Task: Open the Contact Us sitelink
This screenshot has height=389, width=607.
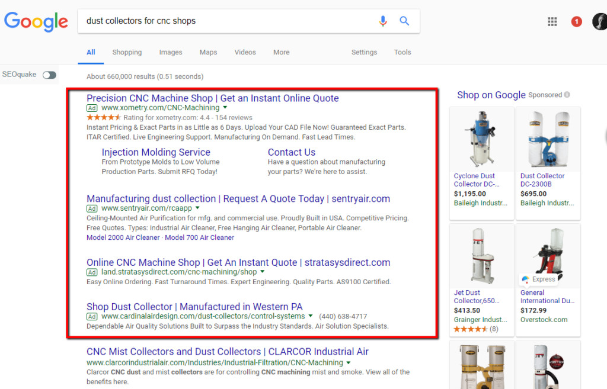Action: pos(292,152)
